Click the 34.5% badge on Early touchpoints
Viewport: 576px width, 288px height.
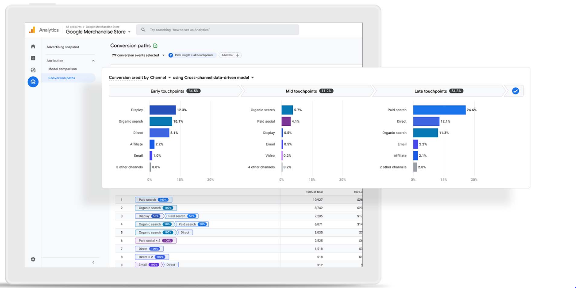193,91
